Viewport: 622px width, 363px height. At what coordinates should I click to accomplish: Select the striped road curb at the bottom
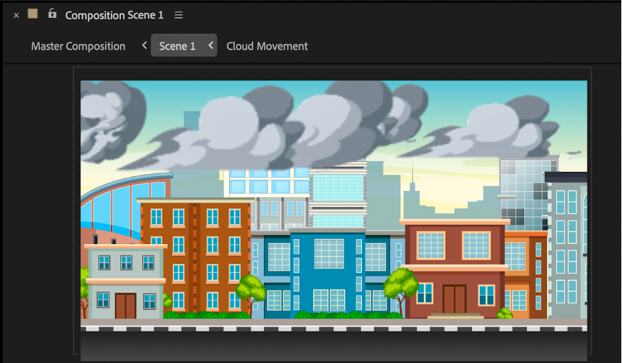tap(334, 329)
